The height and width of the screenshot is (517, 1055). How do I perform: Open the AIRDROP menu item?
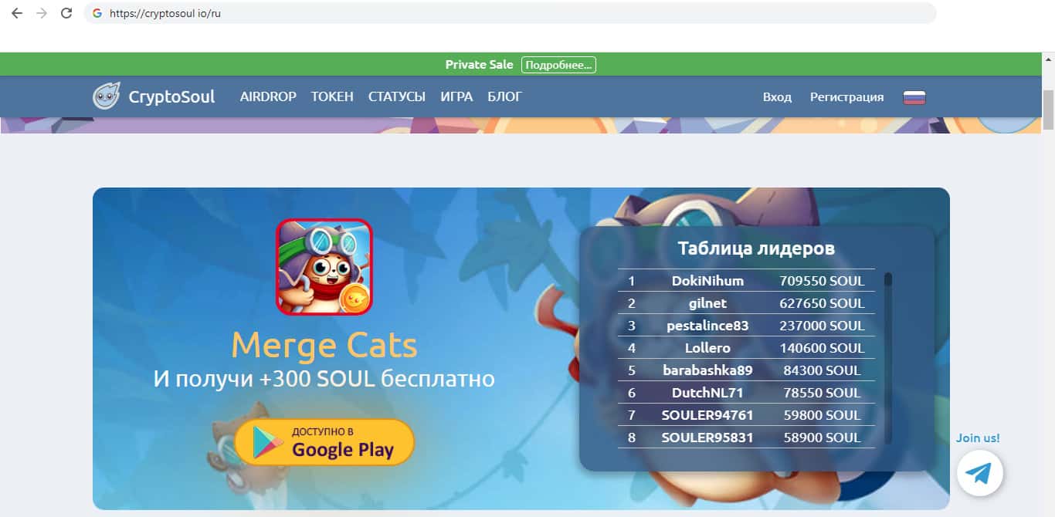pos(268,96)
